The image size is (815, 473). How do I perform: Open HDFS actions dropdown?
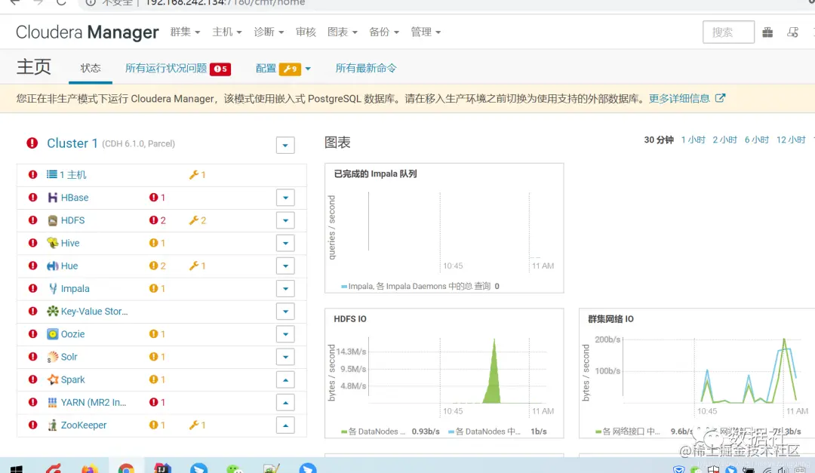pyautogui.click(x=285, y=220)
